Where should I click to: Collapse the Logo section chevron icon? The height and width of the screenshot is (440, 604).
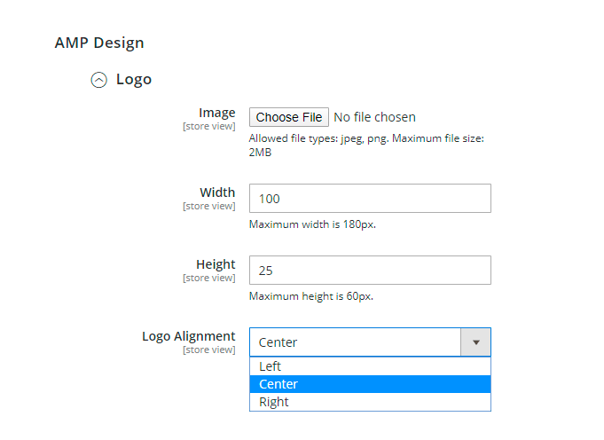99,80
